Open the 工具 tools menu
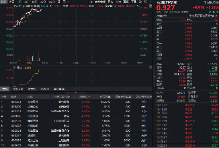Screen dimensions: 219x148 134,2
